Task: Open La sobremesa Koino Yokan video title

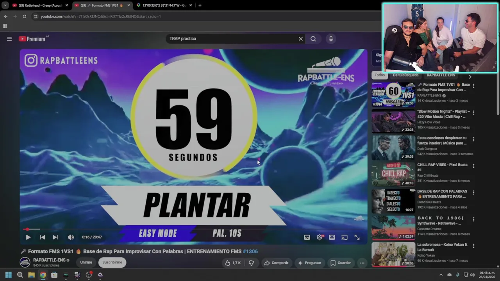Action: tap(442, 247)
